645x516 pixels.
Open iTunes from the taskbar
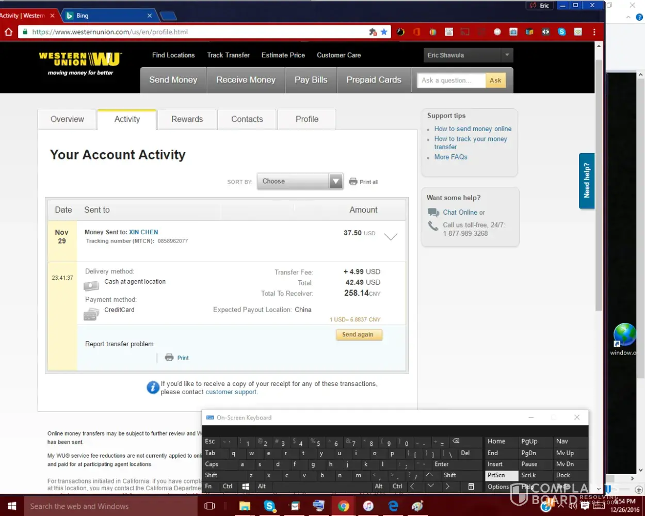click(368, 506)
